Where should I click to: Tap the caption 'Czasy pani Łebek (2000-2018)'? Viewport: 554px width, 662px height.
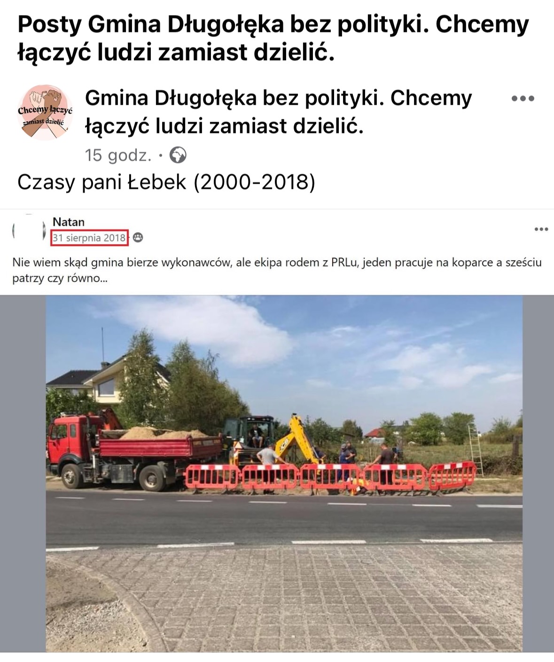tap(166, 182)
